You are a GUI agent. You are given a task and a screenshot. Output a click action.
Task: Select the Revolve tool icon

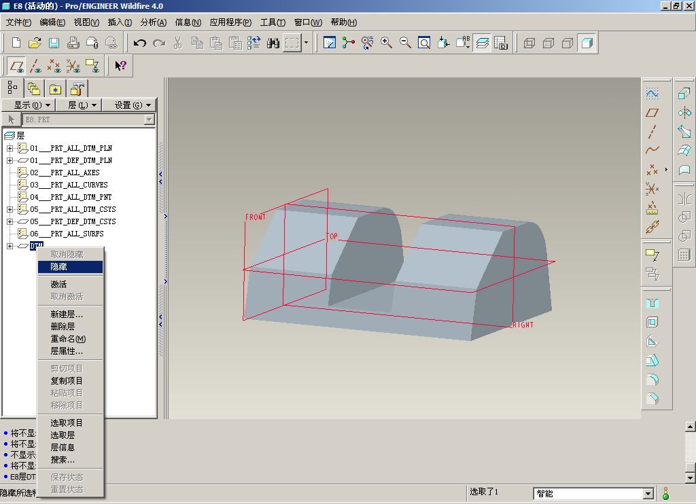(x=684, y=113)
